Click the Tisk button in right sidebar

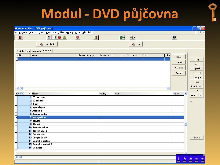(197, 82)
